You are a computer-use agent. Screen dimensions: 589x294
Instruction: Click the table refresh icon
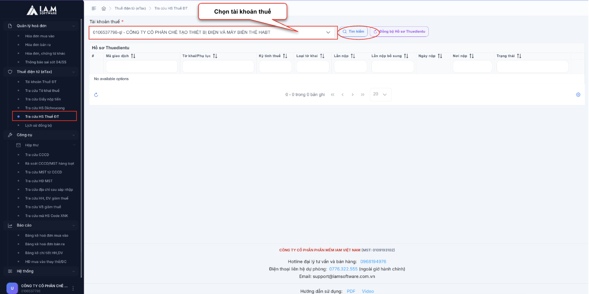[96, 95]
